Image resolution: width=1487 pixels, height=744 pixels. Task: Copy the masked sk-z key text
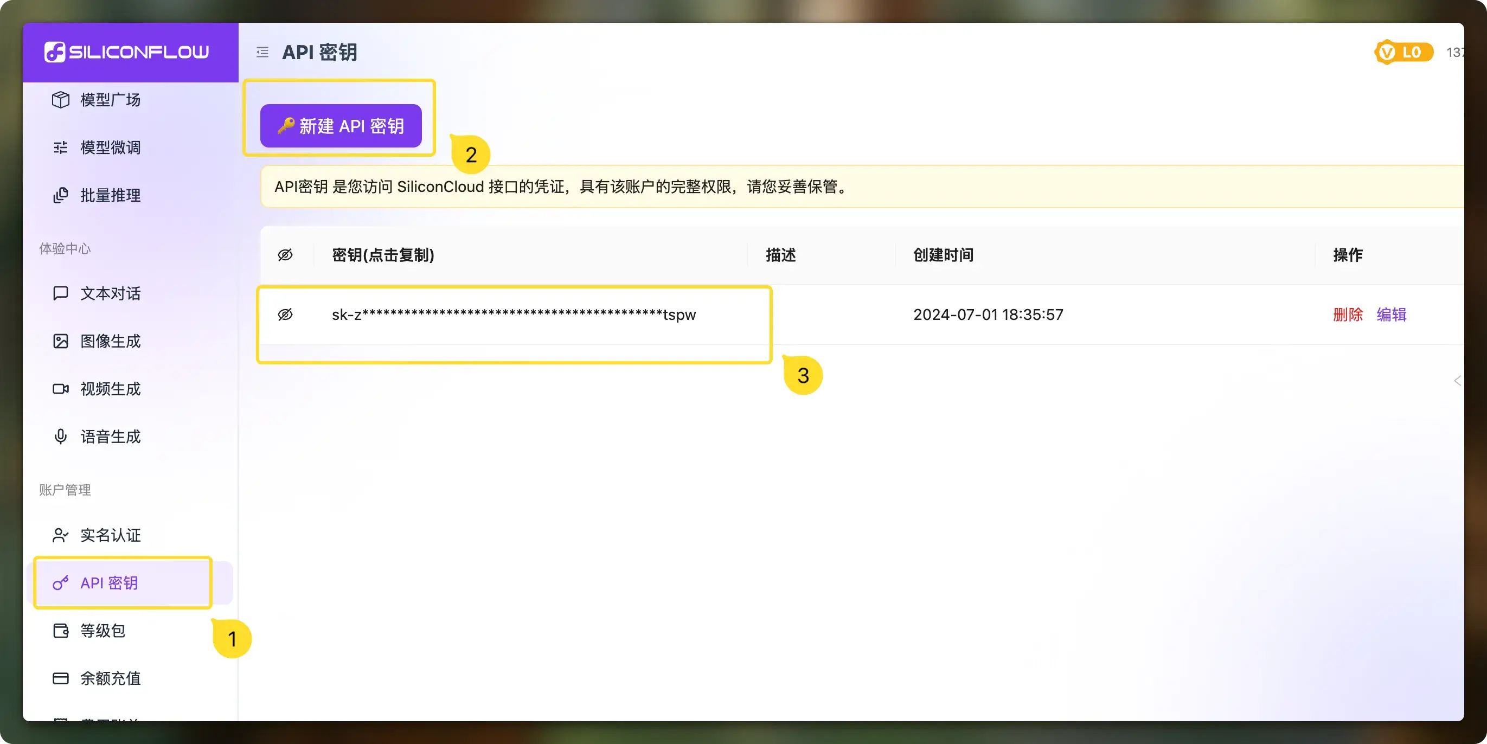coord(513,315)
